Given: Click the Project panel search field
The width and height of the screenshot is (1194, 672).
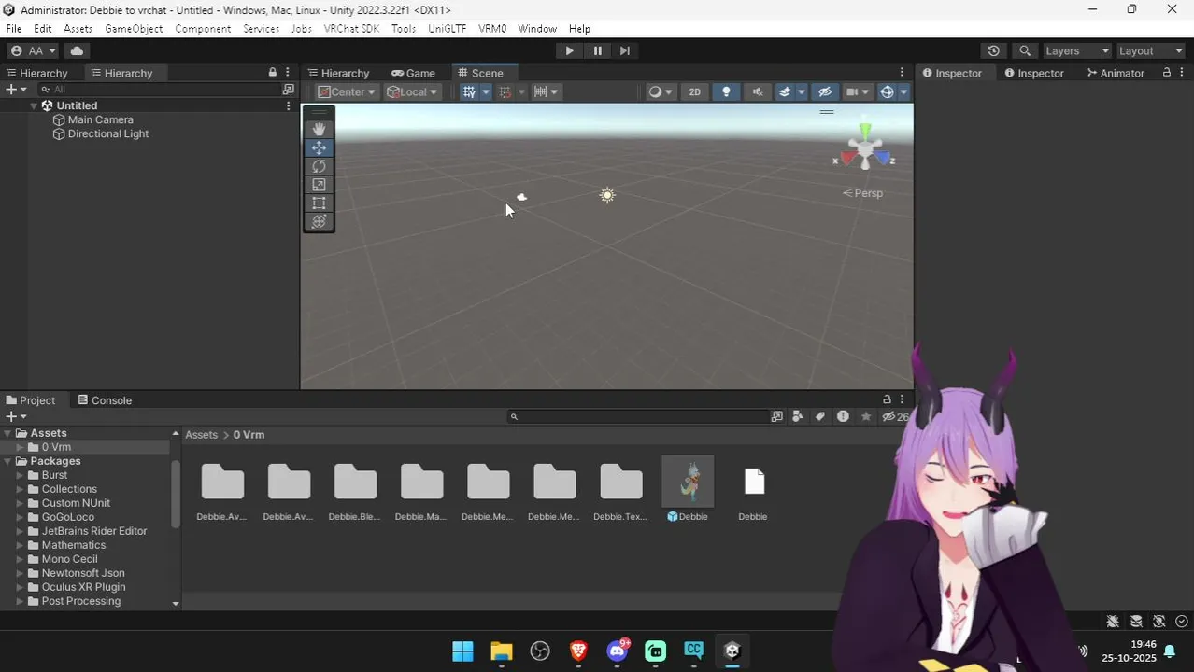Looking at the screenshot, I should coord(638,416).
